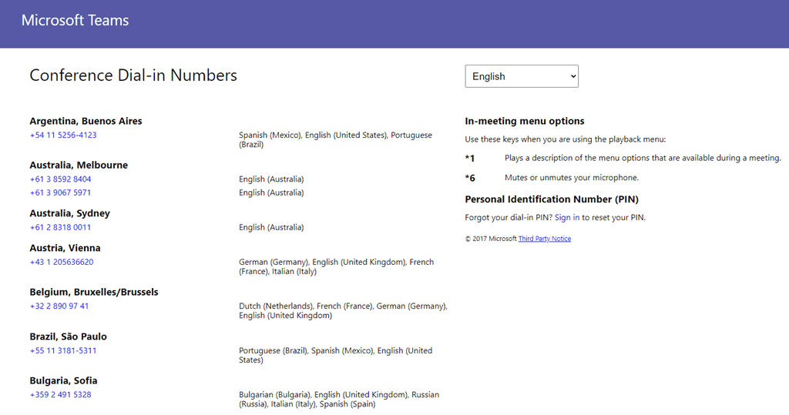Image resolution: width=789 pixels, height=415 pixels.
Task: Call Sofia number +359 2 491 5328
Action: coord(60,395)
